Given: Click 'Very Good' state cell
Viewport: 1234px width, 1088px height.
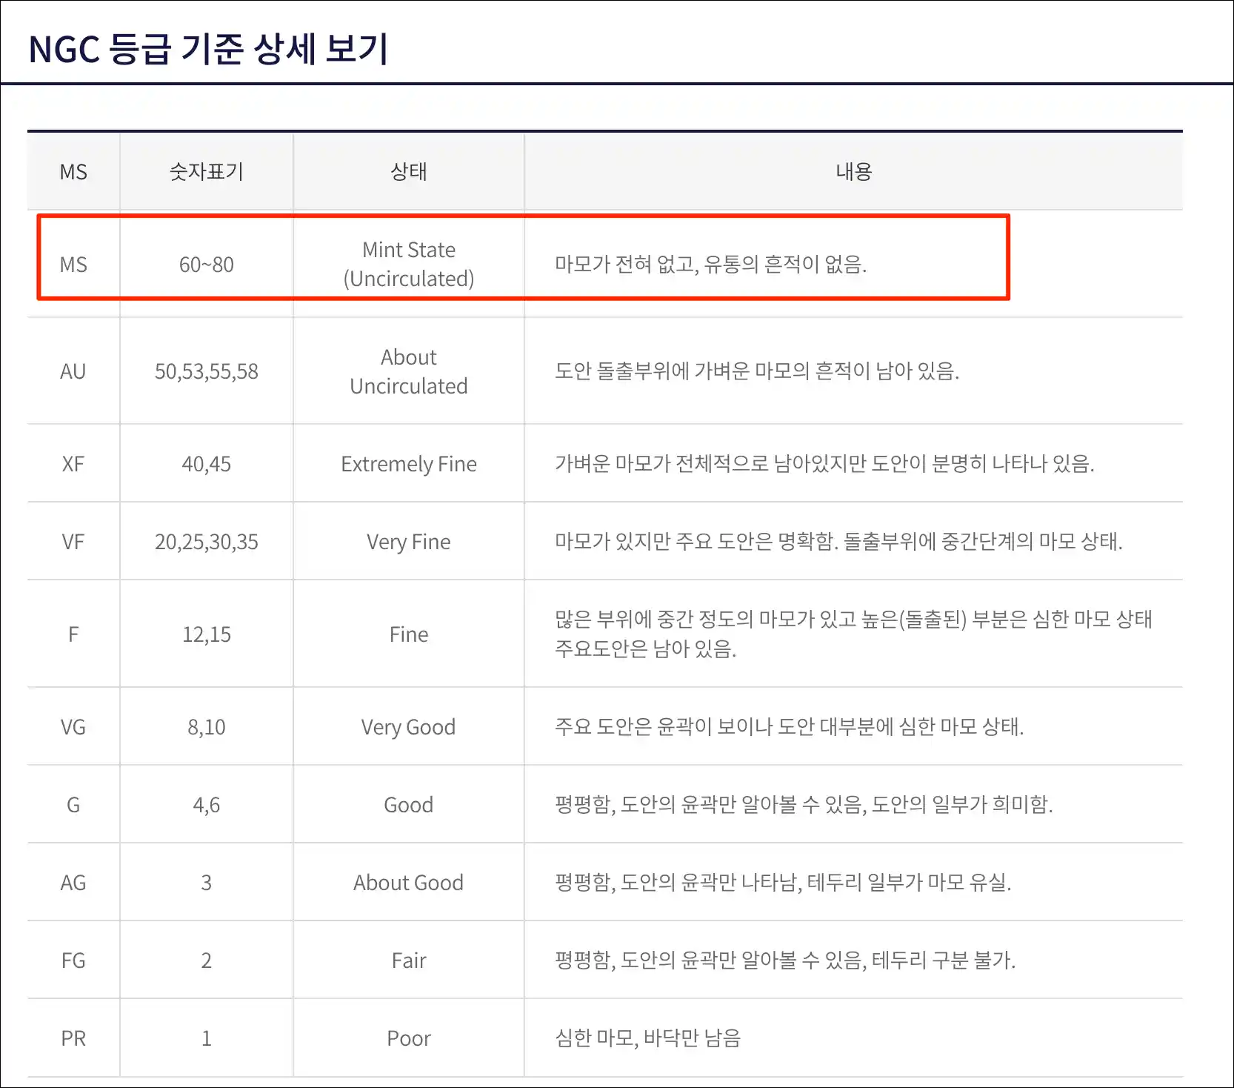Looking at the screenshot, I should [409, 727].
